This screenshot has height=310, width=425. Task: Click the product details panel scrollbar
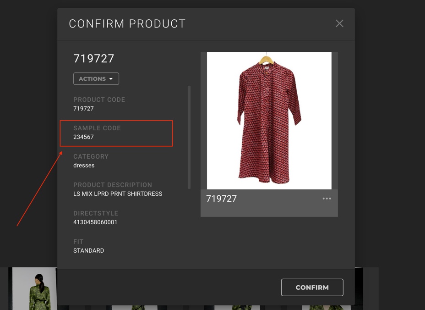coord(189,137)
